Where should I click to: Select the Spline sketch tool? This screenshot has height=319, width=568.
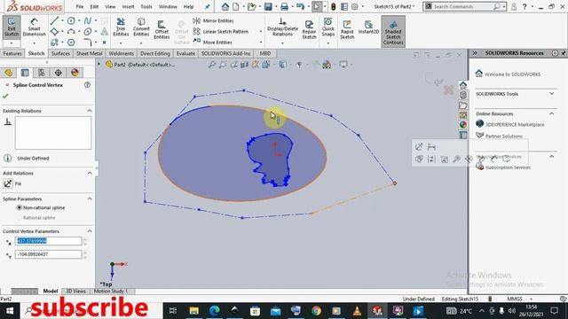[x=87, y=21]
